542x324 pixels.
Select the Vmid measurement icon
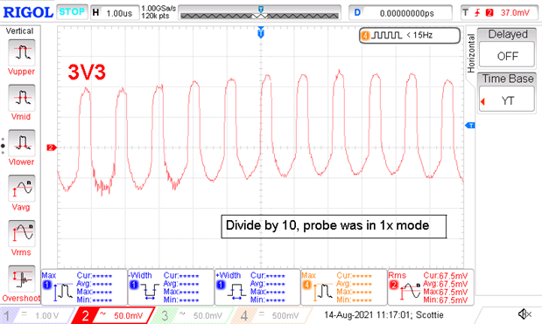[x=21, y=98]
